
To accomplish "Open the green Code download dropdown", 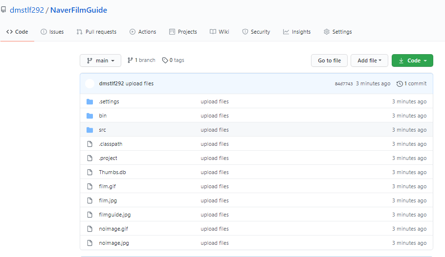I will click(x=412, y=60).
